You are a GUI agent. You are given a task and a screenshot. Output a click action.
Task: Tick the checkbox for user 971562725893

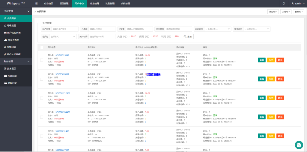[42, 60]
